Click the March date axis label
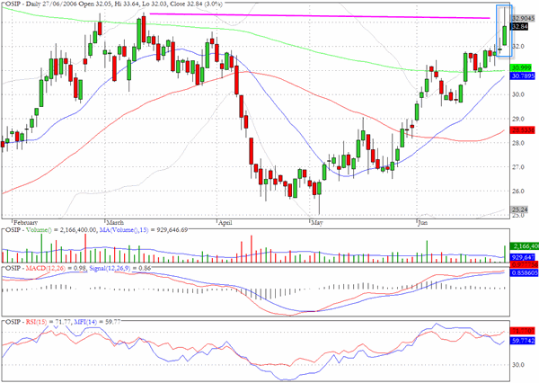The image size is (539, 383). (115, 222)
